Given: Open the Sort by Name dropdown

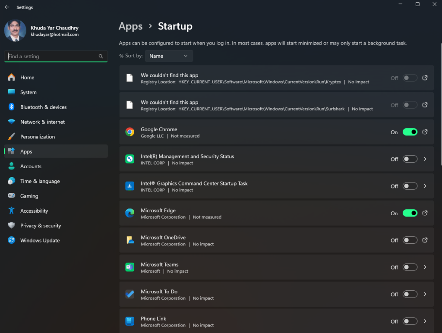Looking at the screenshot, I should tap(169, 56).
